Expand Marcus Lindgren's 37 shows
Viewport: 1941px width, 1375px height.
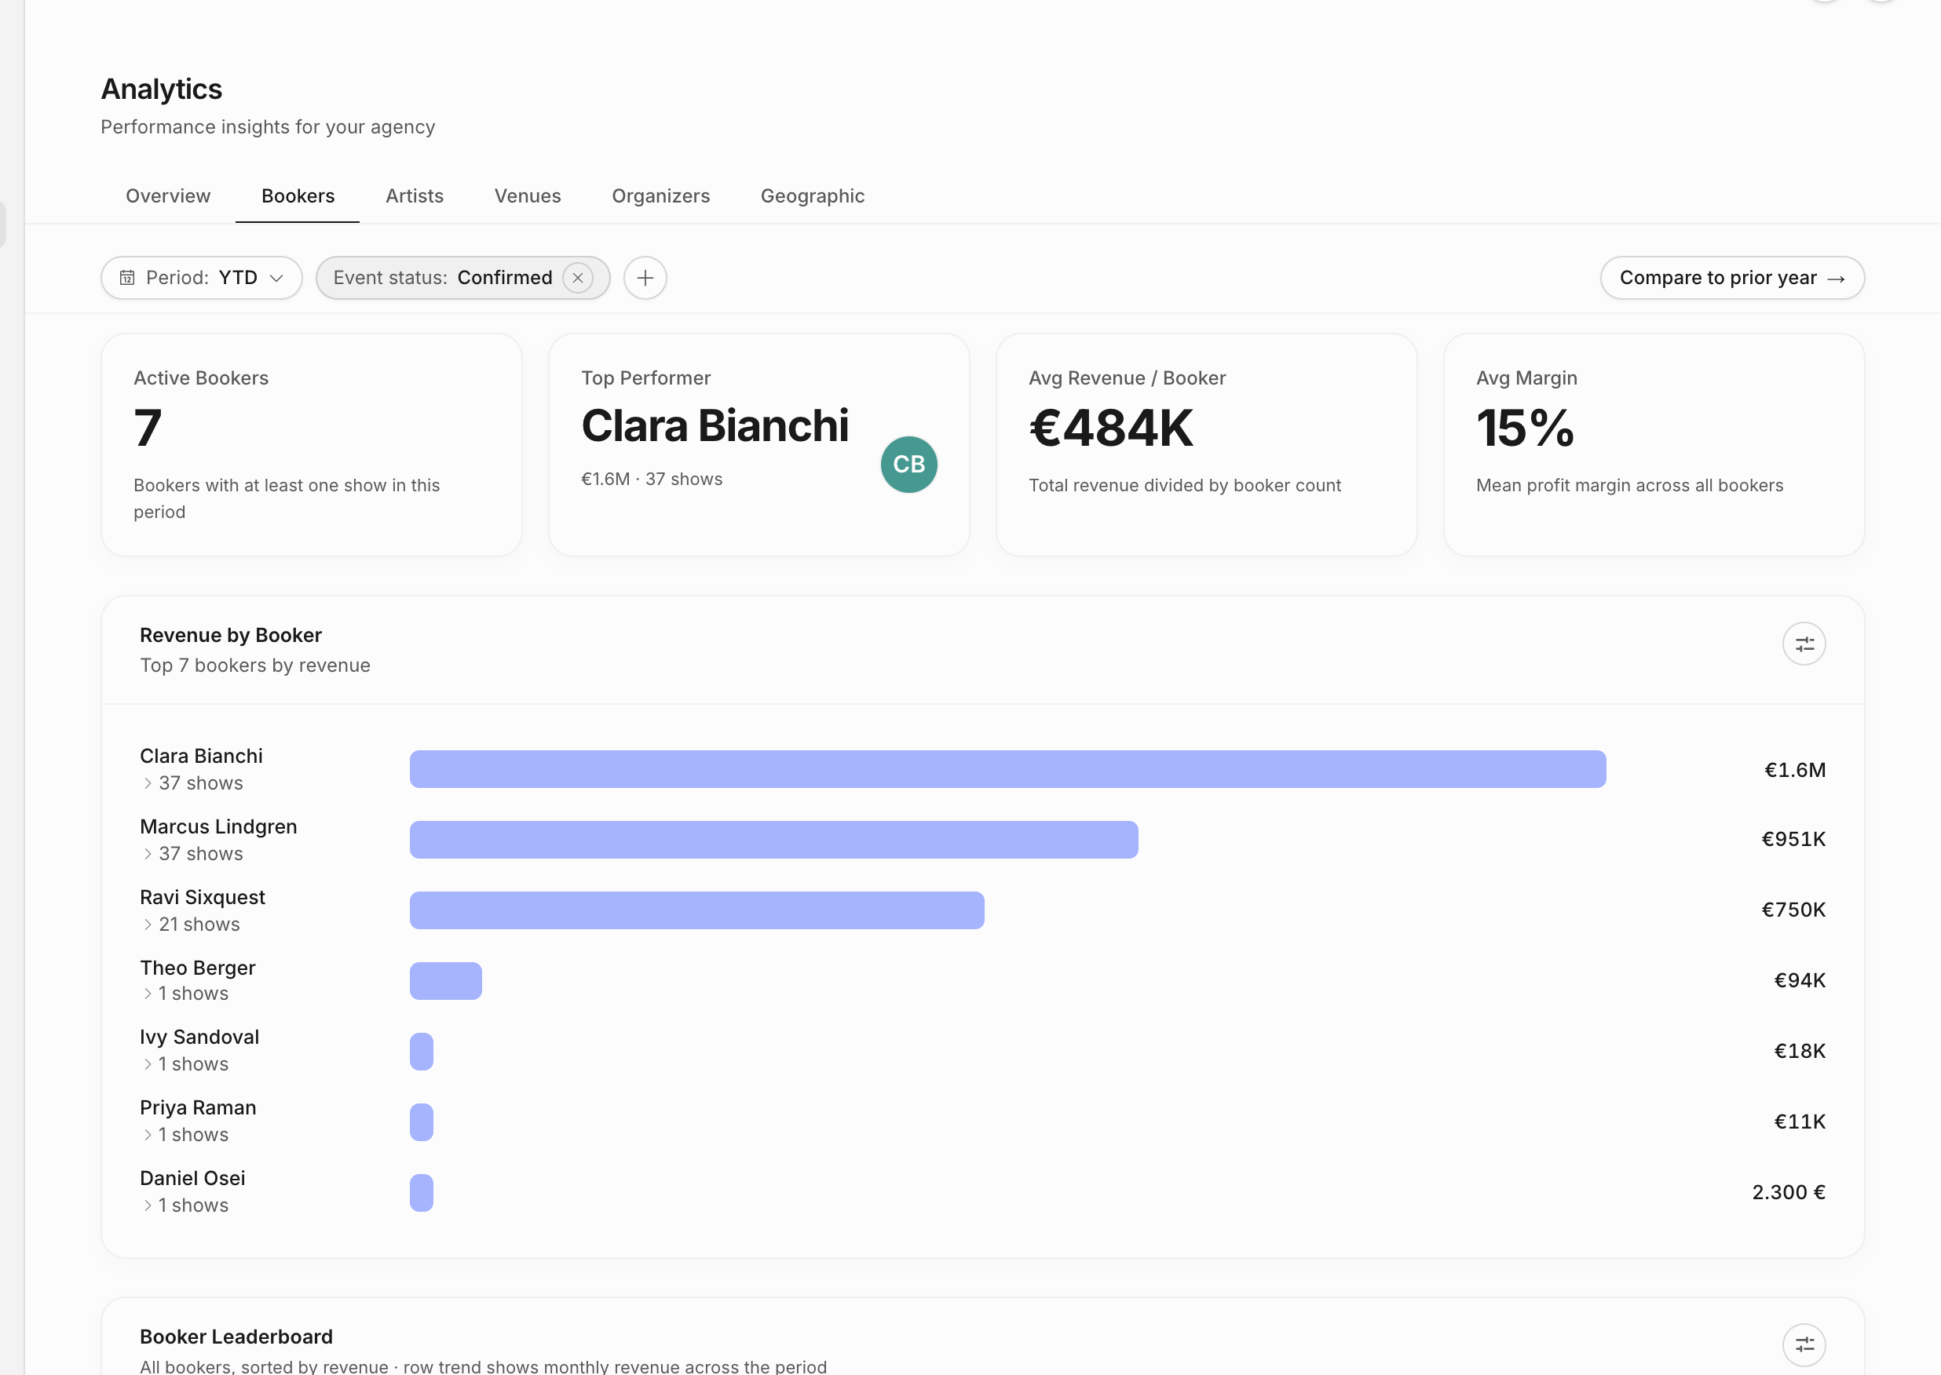coord(192,853)
